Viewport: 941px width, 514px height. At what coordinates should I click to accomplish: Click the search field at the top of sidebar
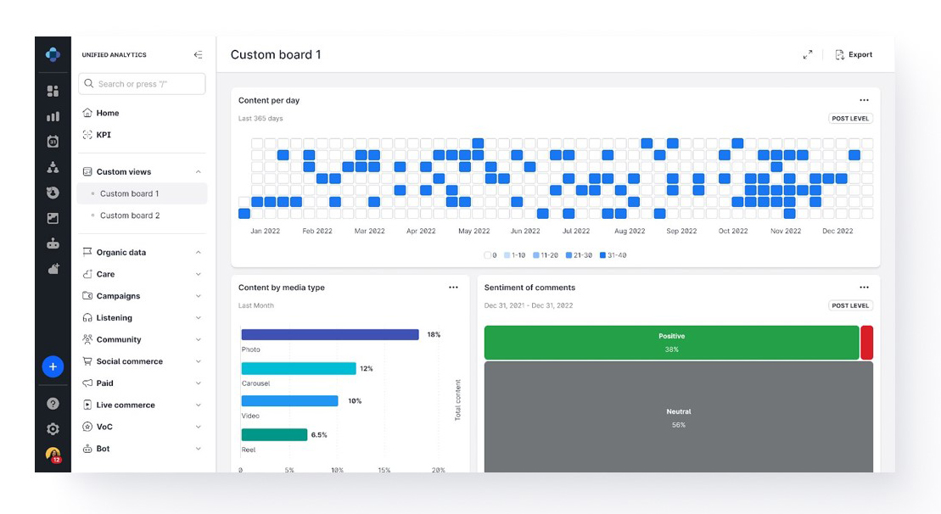(x=142, y=83)
